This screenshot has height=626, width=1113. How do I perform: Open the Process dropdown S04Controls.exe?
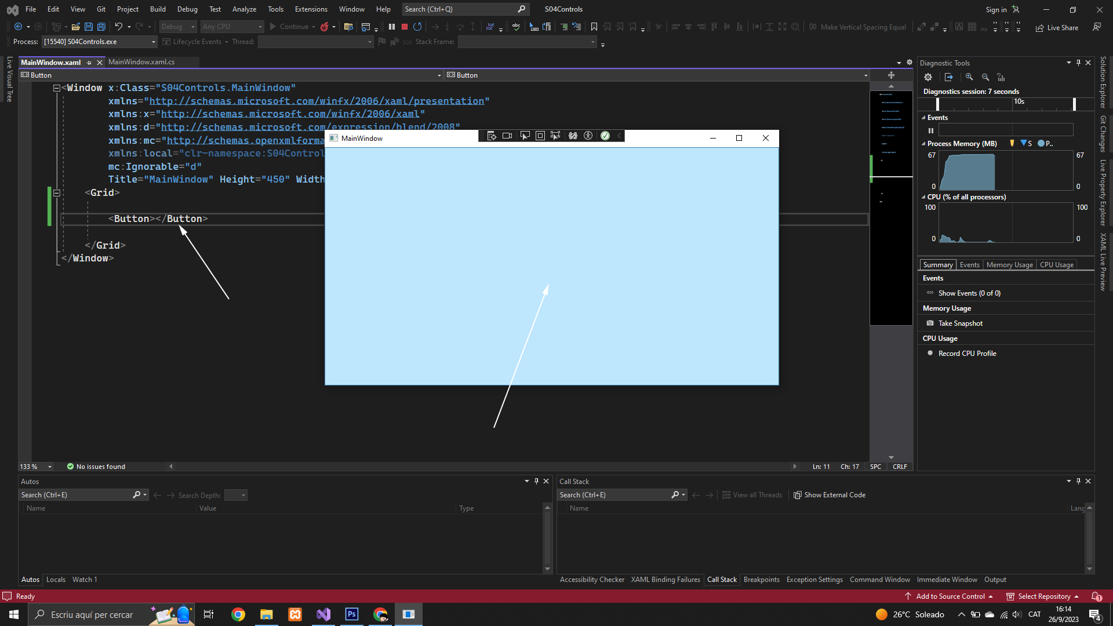(x=100, y=42)
